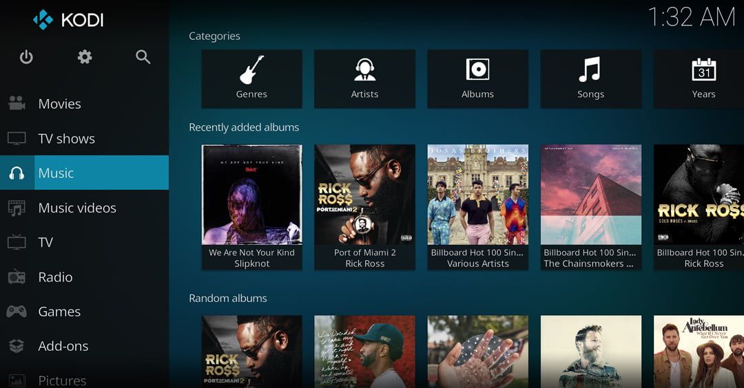Click the 'Various Artists' caption

478,264
